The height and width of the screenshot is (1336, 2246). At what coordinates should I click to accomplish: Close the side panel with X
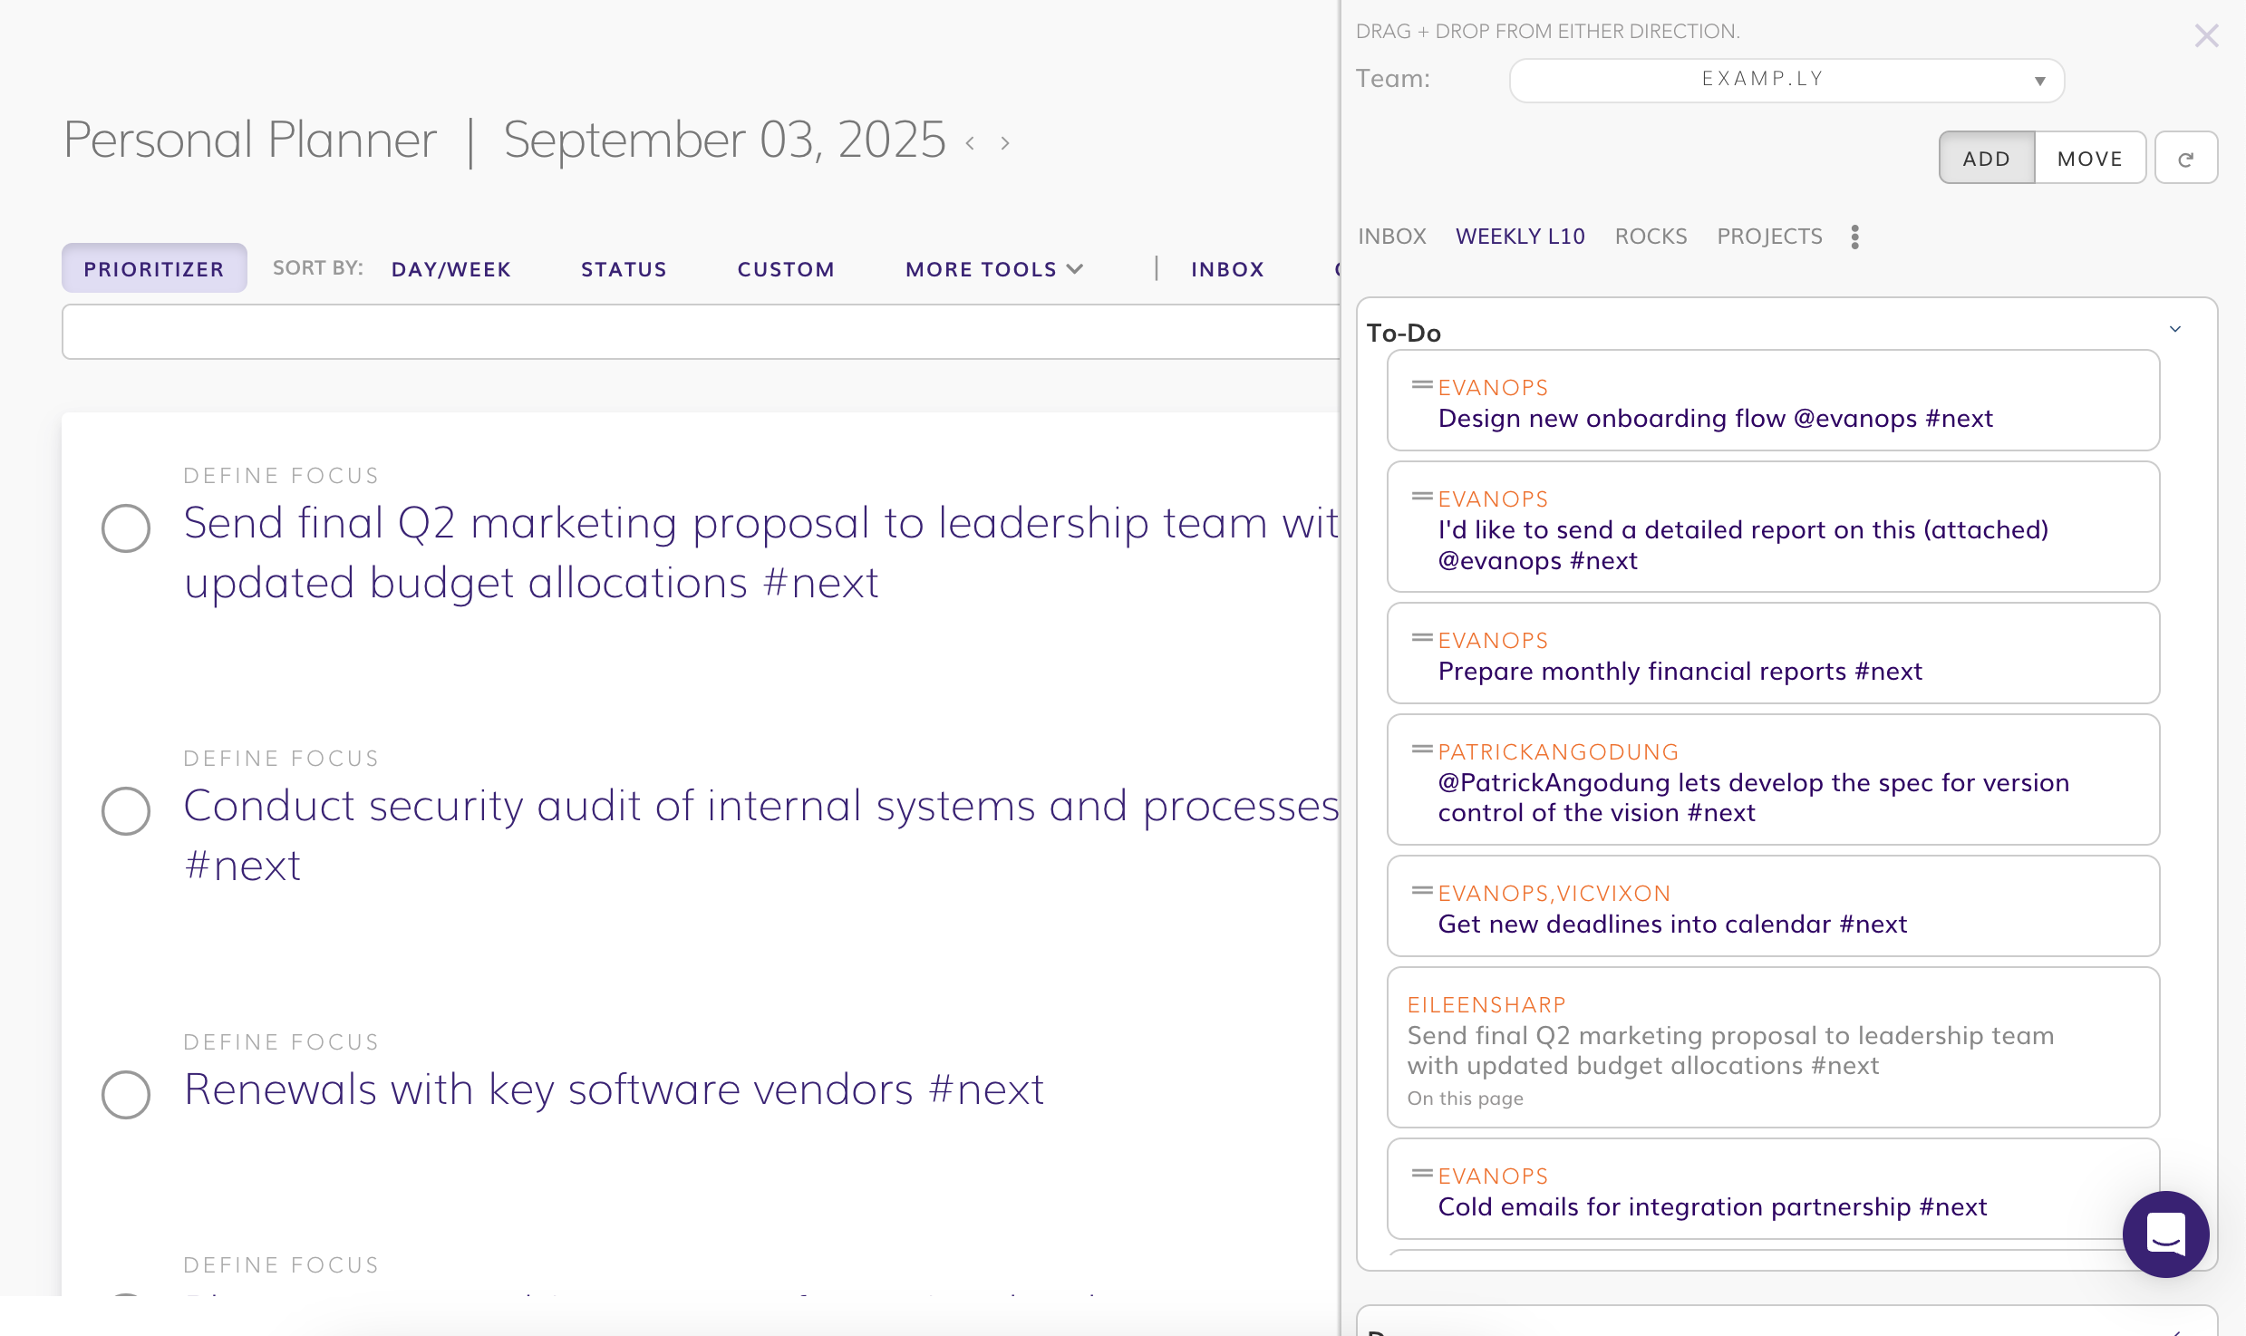click(2206, 36)
